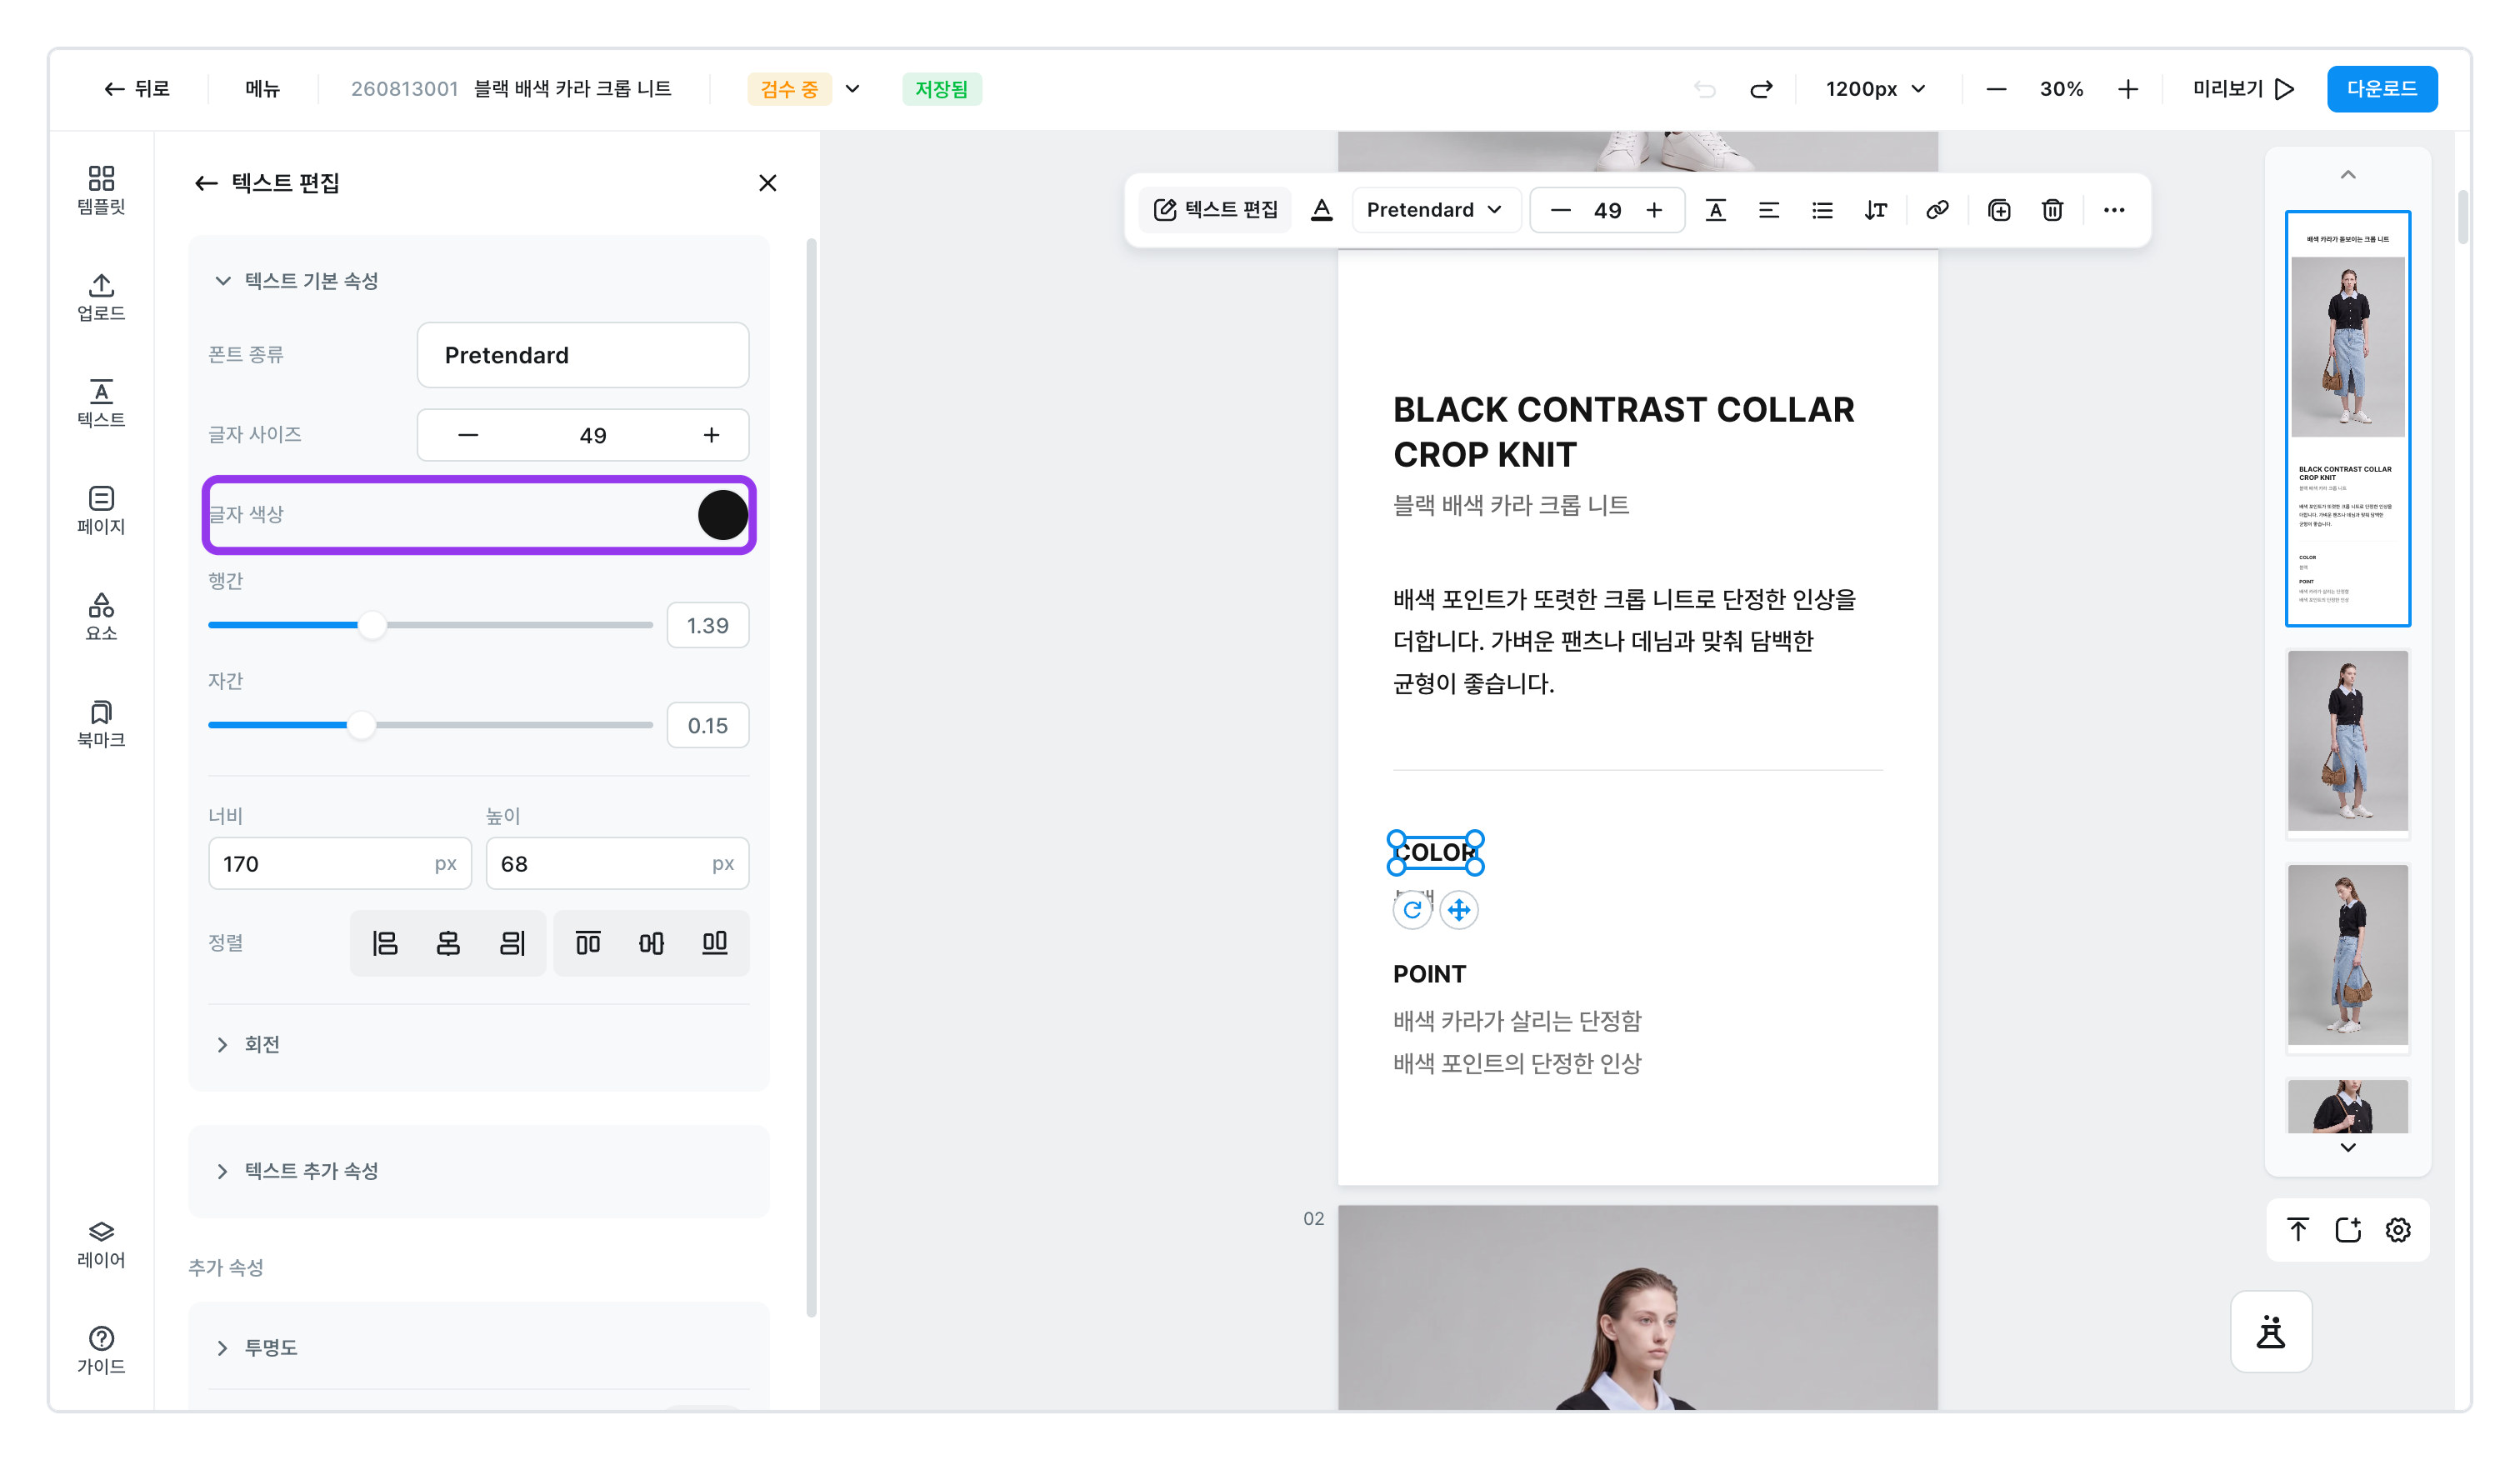This screenshot has width=2520, height=1460.
Task: Expand the 텍스트 추가 속성 section
Action: tap(296, 1171)
